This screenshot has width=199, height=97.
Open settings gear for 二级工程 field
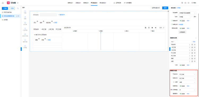[x=192, y=50]
